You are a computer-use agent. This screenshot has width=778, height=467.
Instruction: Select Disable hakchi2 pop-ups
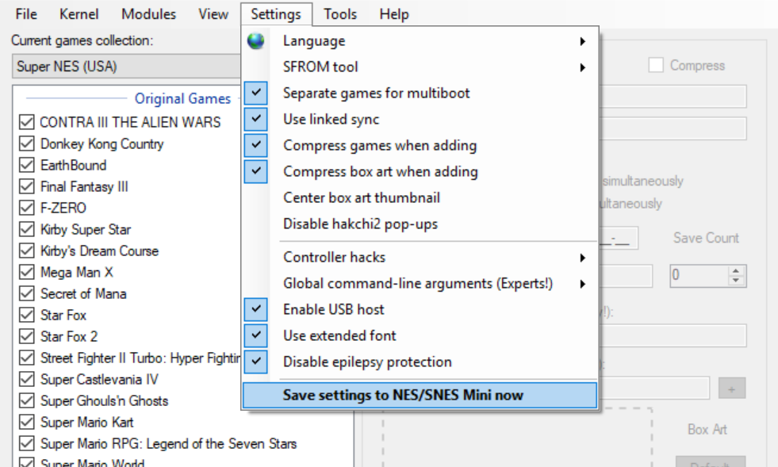point(420,224)
